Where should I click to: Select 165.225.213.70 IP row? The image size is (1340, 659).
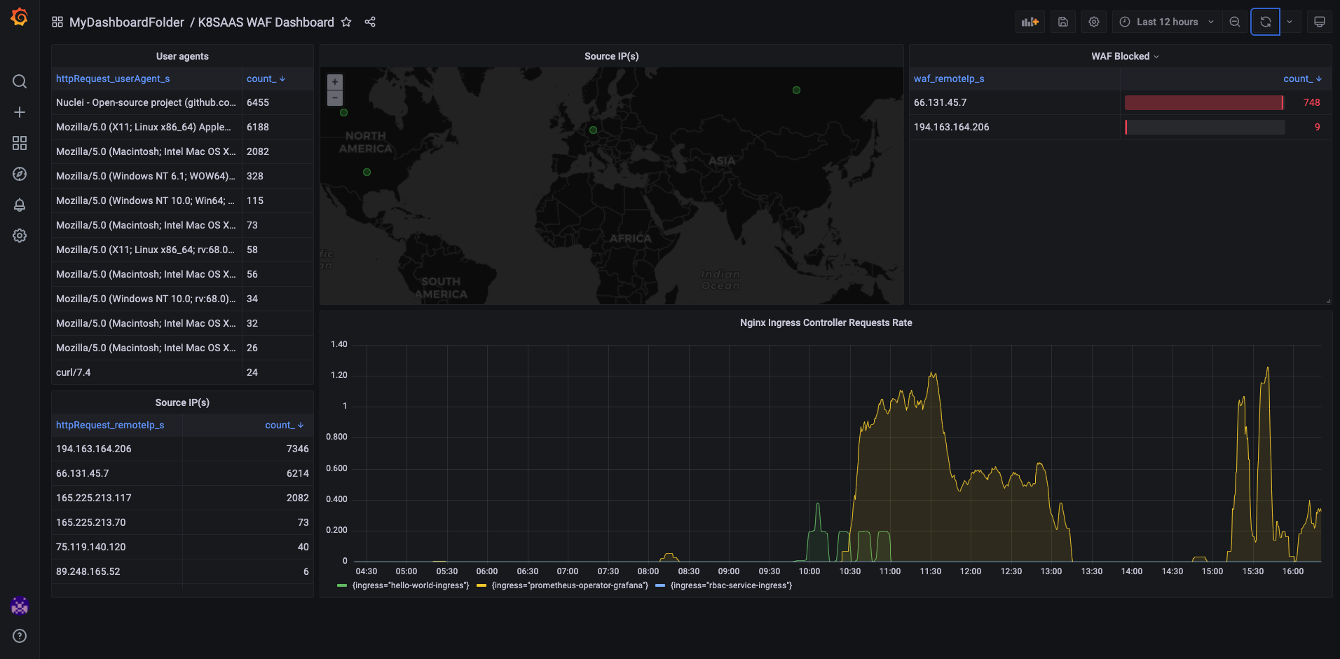182,522
